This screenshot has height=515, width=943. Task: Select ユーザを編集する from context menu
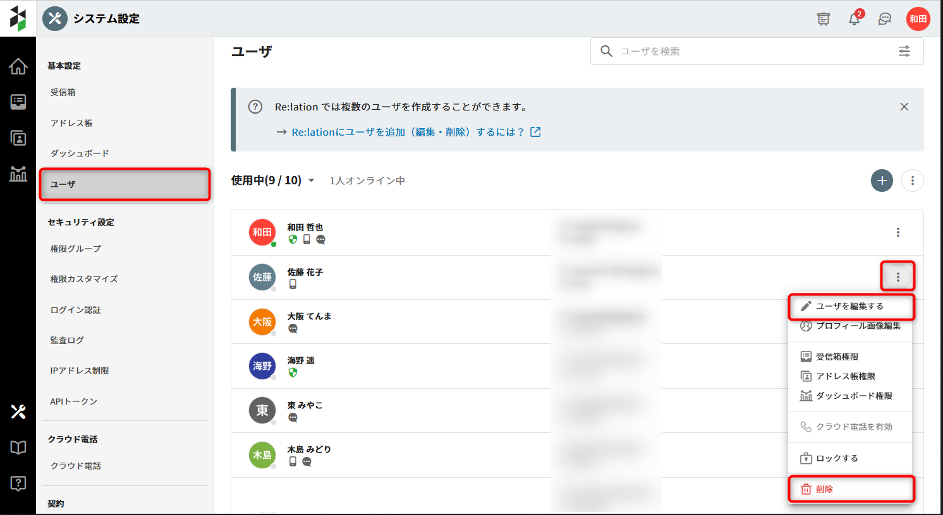coord(849,306)
